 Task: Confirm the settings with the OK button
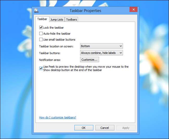pyautogui.click(x=84, y=128)
